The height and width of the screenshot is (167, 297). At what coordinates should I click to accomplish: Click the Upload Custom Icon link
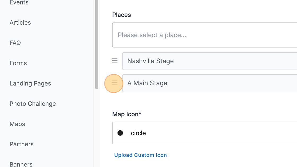coord(140,155)
